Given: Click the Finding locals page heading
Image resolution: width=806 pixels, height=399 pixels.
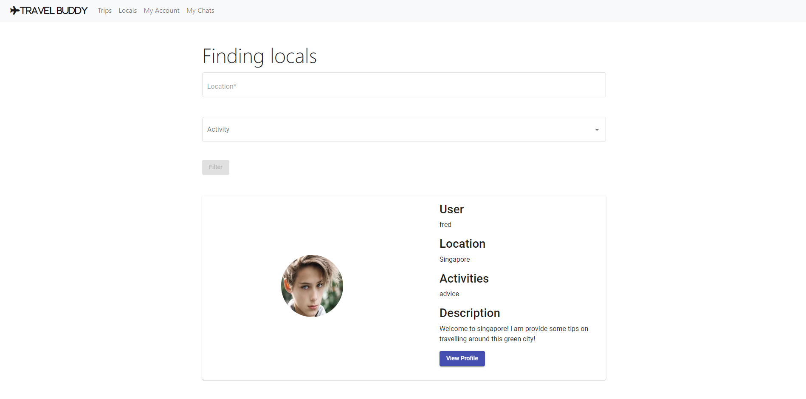Looking at the screenshot, I should pos(259,56).
